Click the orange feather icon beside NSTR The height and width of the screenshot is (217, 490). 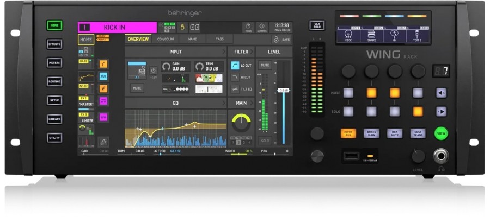[x=103, y=88]
